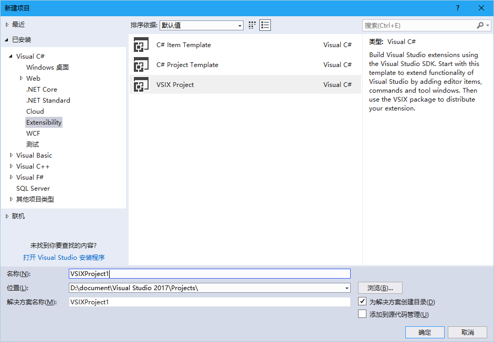The image size is (494, 342).
Task: Open the search options dropdown arrow
Action: tap(488, 25)
